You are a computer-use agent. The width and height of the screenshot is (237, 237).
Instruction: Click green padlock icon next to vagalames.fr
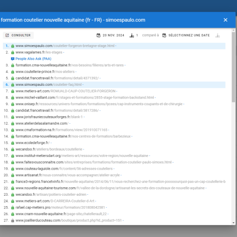pos(13,53)
